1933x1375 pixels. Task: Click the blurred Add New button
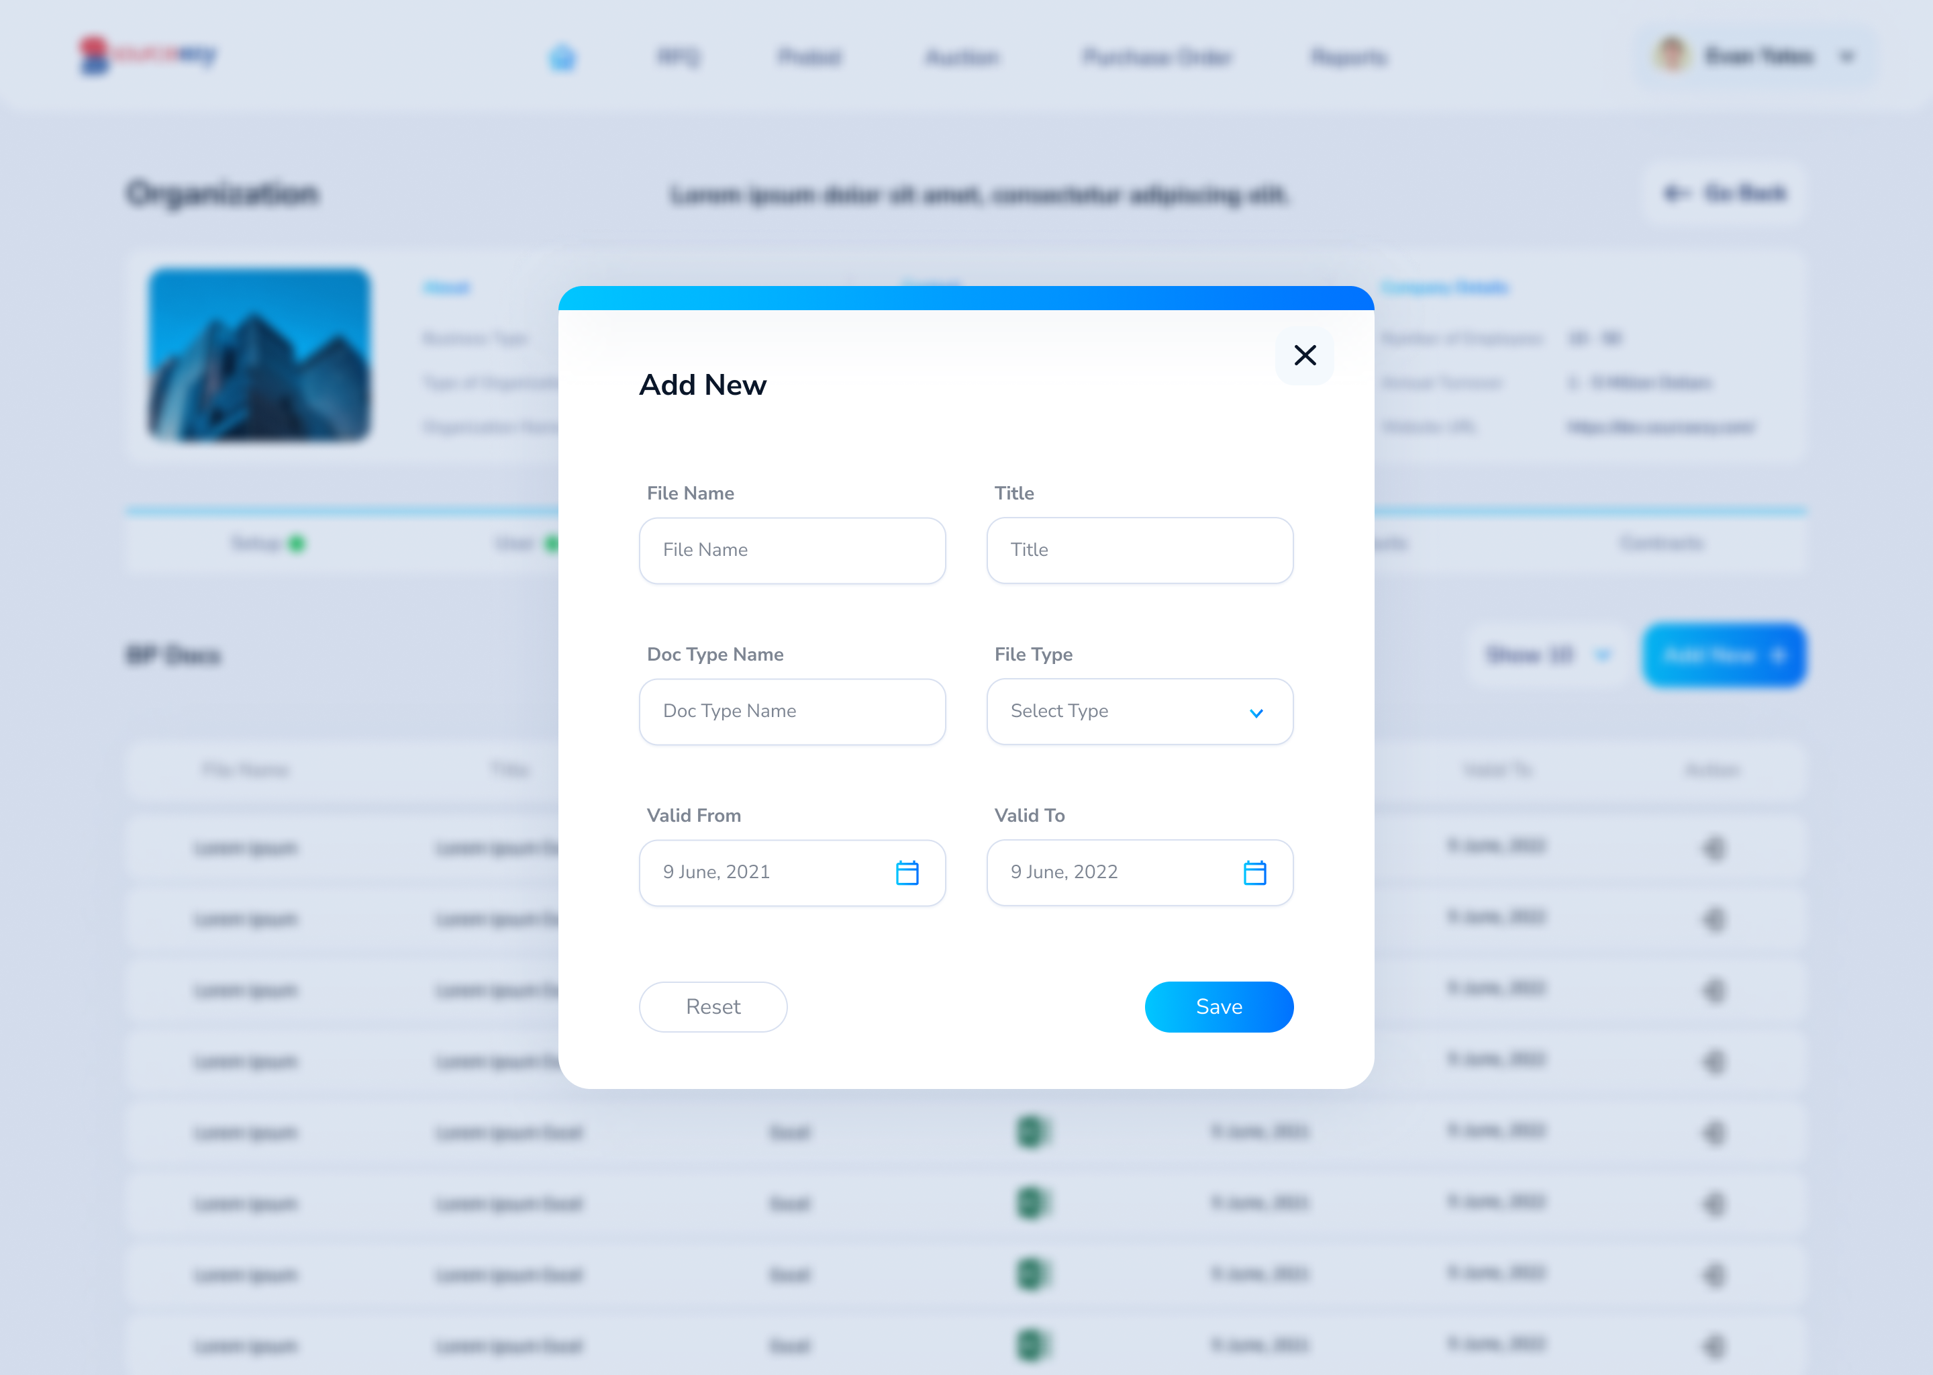point(1724,655)
